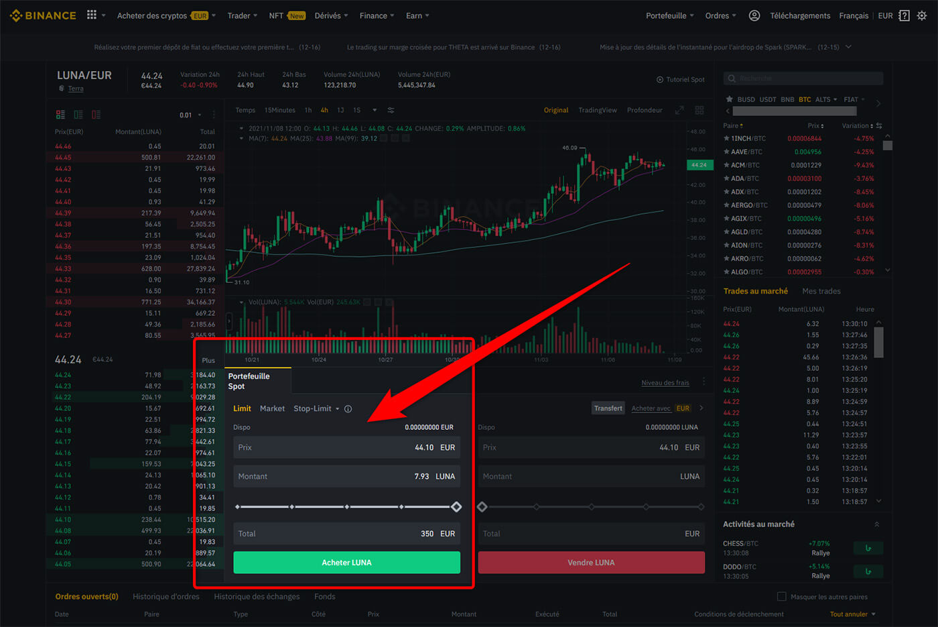Click the Binance logo
938x627 pixels.
click(44, 15)
